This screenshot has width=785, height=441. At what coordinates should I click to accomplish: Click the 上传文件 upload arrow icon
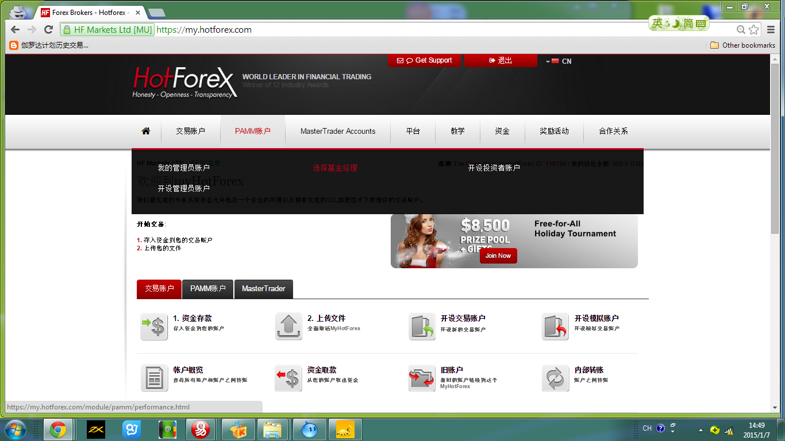(288, 327)
